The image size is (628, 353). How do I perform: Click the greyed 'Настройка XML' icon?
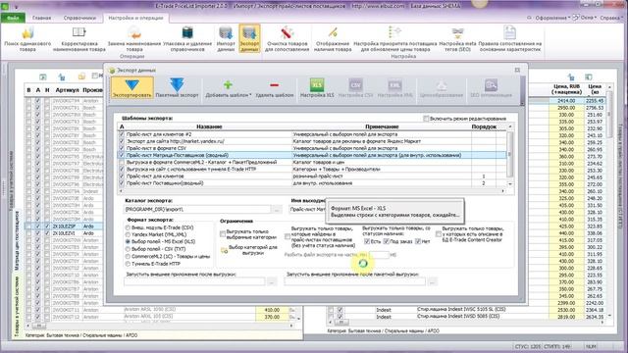click(394, 87)
